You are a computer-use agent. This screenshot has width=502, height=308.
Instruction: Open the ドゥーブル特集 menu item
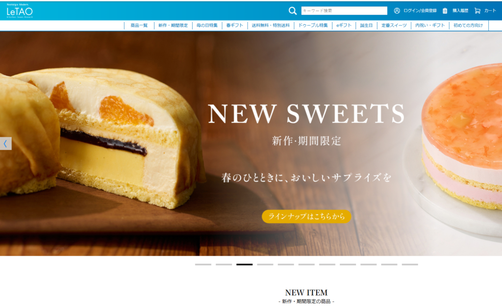(313, 26)
